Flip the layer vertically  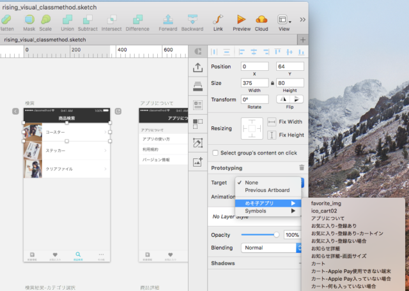point(297,100)
